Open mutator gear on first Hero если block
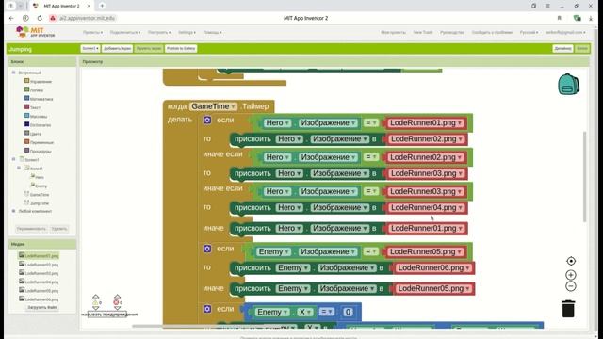 point(207,120)
